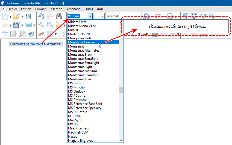Clear formatting with the eraser icon
The width and height of the screenshot is (232, 145).
pyautogui.click(x=41, y=34)
